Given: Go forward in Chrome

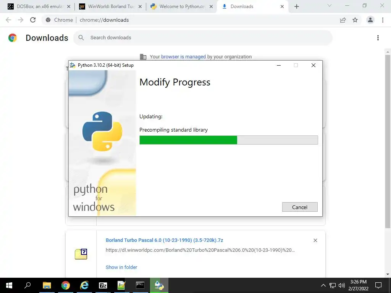Looking at the screenshot, I should 21,20.
